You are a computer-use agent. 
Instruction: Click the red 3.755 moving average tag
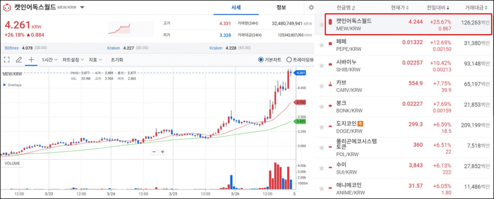[300, 102]
